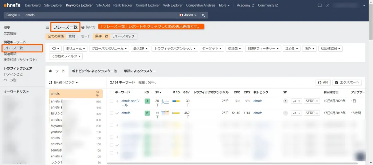373x165 pixels.
Task: Open SV trend chart in ahrefs row
Action: coord(165,113)
